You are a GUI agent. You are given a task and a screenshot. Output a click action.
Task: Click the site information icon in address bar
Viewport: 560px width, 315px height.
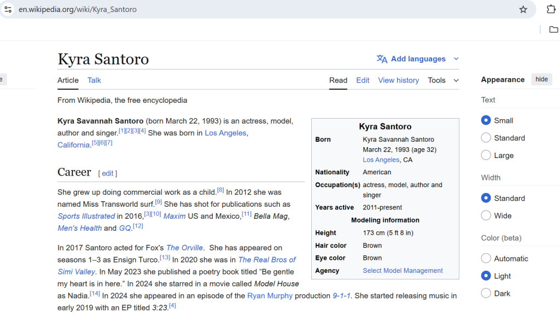(8, 9)
